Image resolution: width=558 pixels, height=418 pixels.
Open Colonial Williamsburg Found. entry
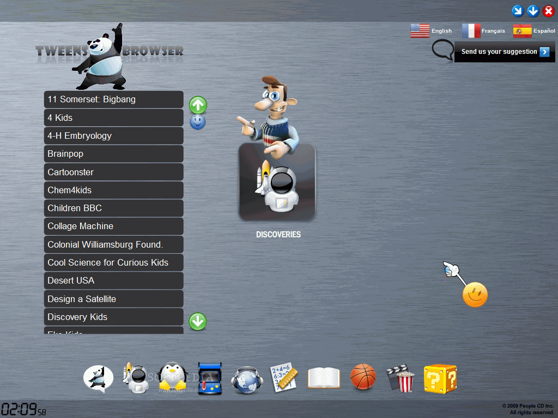(x=113, y=244)
